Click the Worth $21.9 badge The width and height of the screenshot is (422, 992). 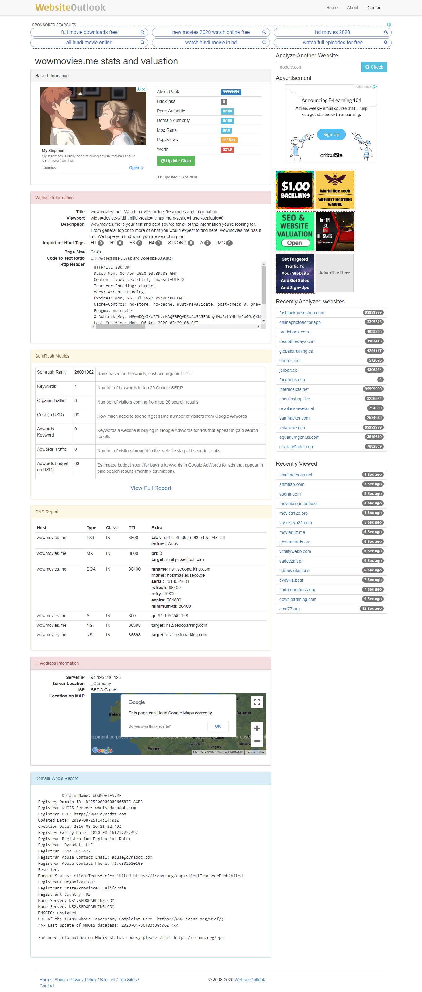pyautogui.click(x=227, y=149)
